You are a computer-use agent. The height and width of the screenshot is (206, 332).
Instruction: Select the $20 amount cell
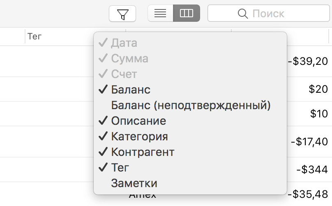tap(318, 89)
